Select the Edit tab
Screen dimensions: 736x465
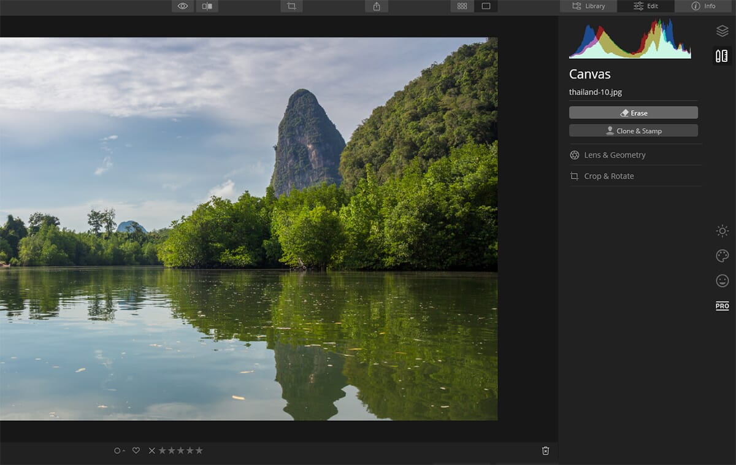click(646, 6)
